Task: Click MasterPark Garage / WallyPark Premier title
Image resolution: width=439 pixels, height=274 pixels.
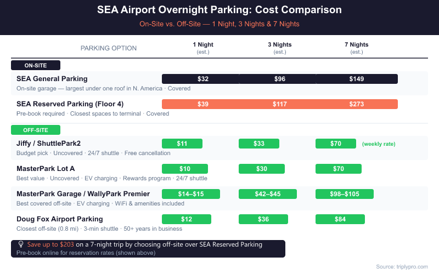Action: pyautogui.click(x=83, y=194)
